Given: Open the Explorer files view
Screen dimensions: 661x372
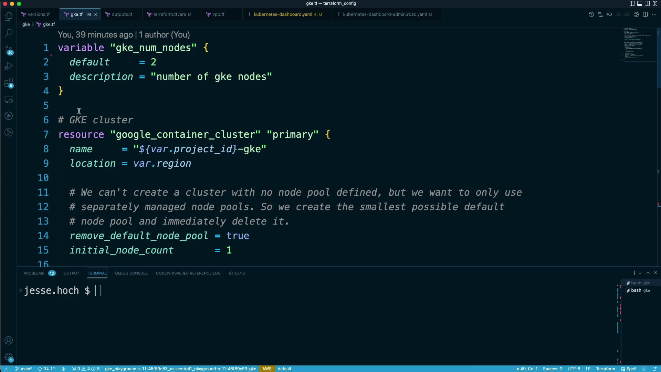Looking at the screenshot, I should [x=9, y=17].
